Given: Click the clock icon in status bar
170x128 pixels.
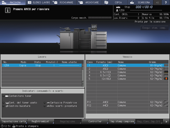Looking at the screenshot, I should 2,126.
